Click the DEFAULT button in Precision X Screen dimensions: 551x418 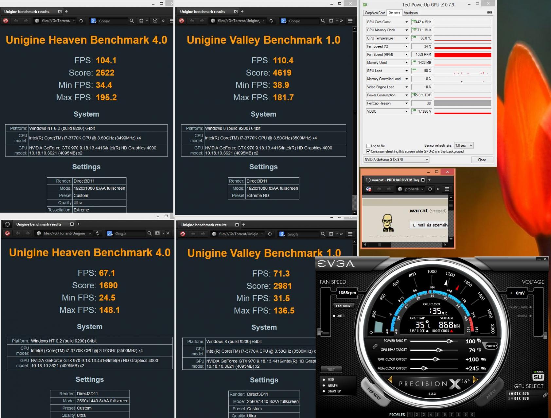click(x=374, y=394)
